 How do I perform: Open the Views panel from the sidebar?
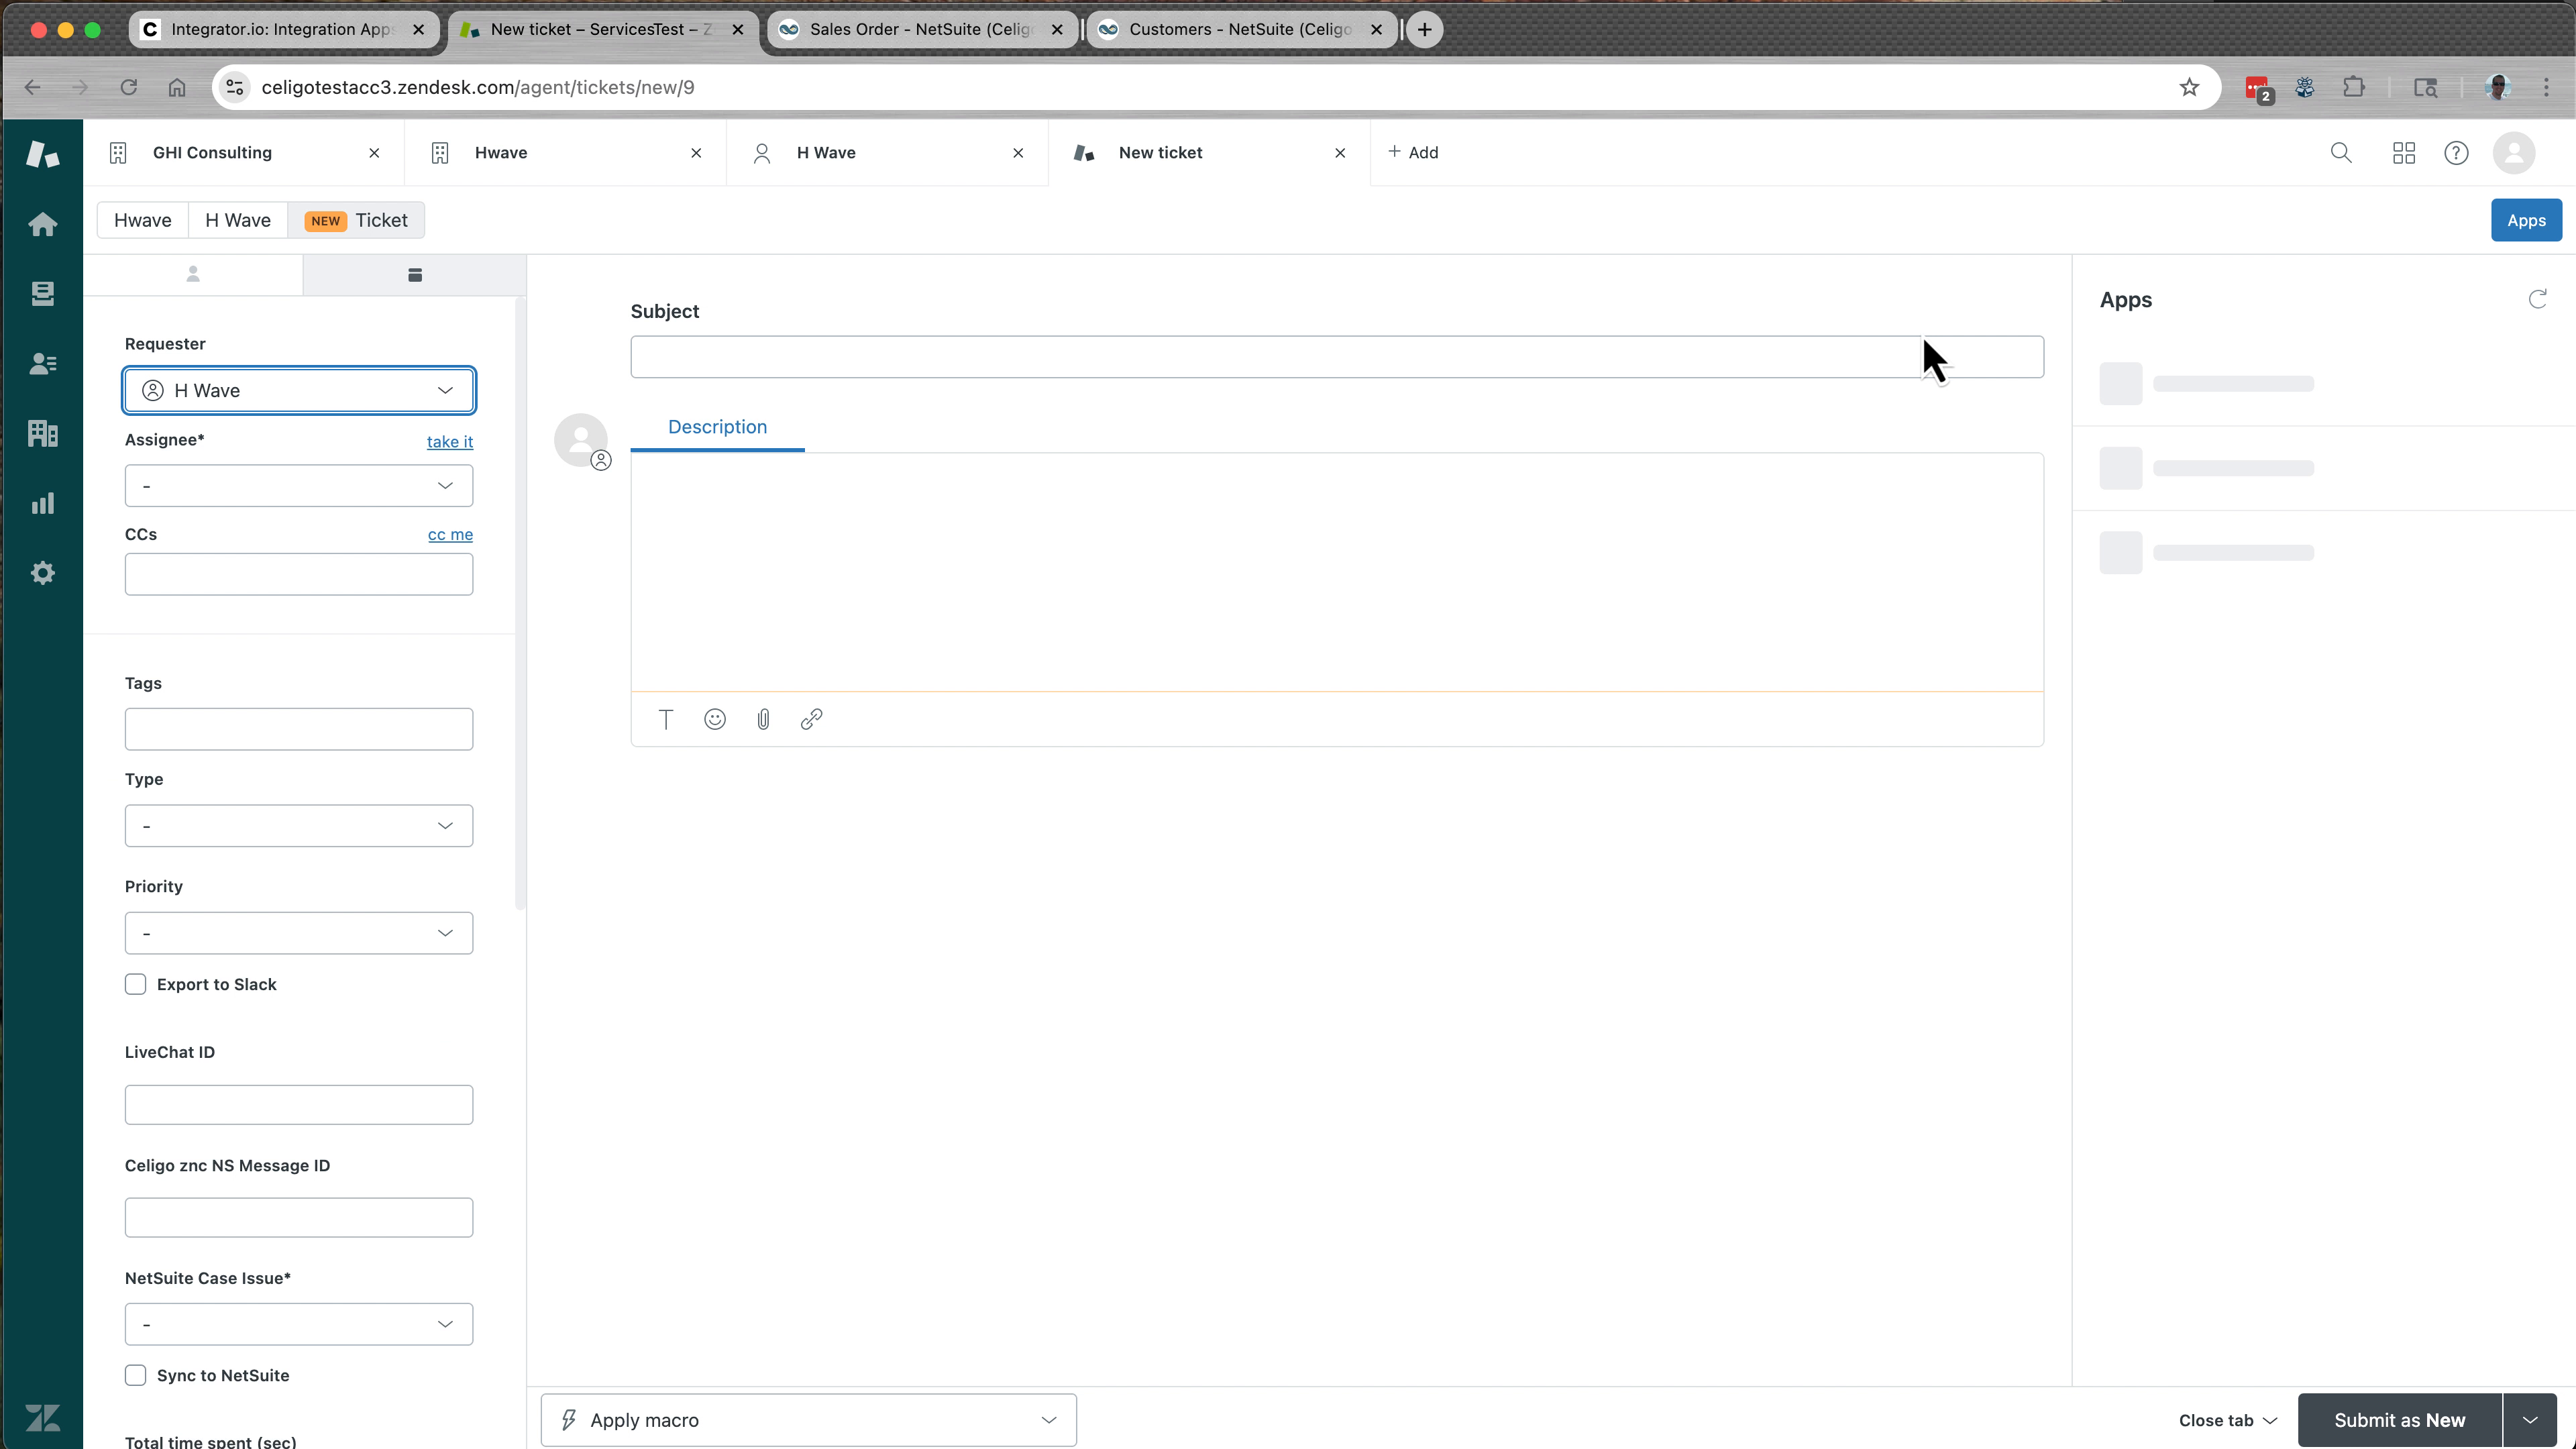(43, 293)
